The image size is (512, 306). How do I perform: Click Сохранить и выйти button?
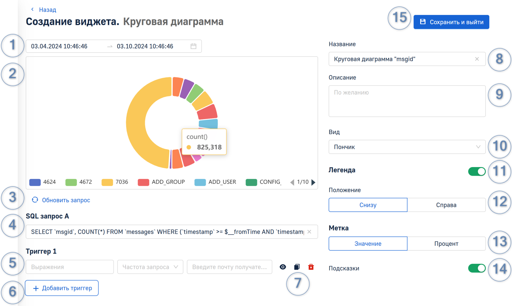[451, 22]
